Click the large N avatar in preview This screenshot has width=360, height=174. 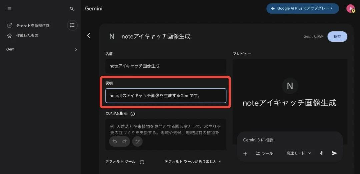[290, 86]
